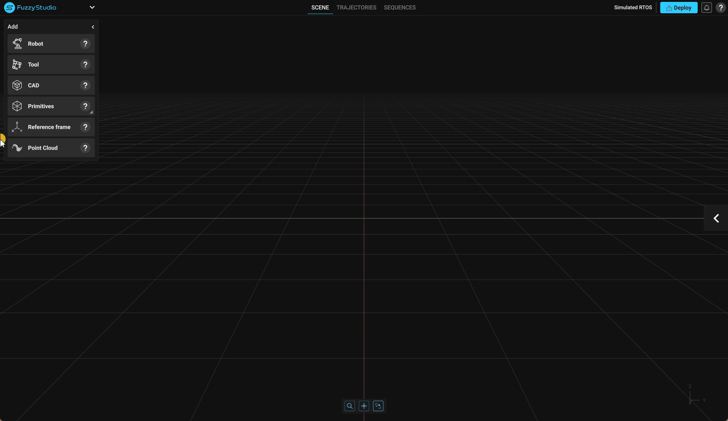This screenshot has height=421, width=728.
Task: Click the Deploy button
Action: (x=678, y=7)
